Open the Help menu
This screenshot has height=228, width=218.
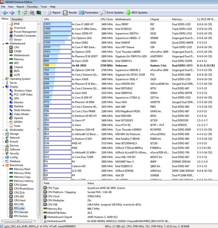point(53,7)
